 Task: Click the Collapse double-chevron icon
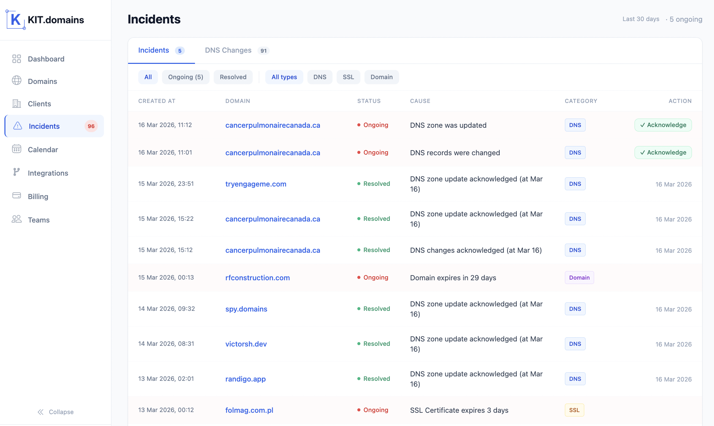40,412
